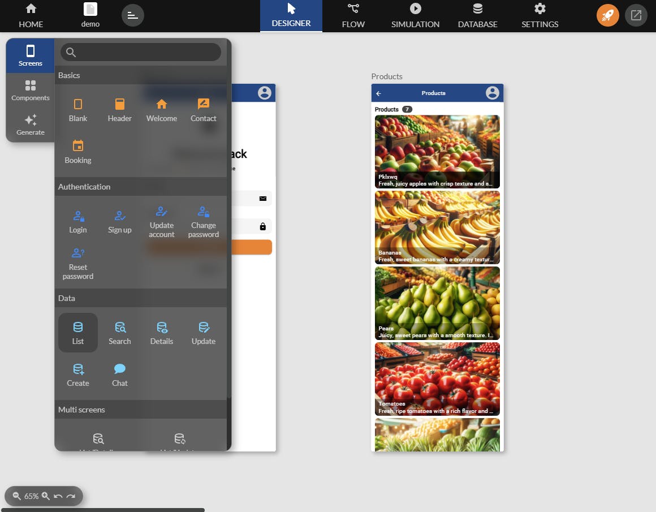This screenshot has width=656, height=512.
Task: Pick the Contact screen template
Action: click(204, 110)
